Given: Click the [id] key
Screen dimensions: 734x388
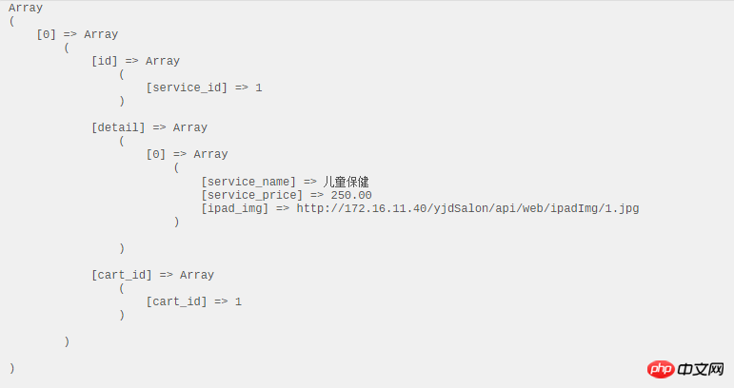Looking at the screenshot, I should [105, 61].
